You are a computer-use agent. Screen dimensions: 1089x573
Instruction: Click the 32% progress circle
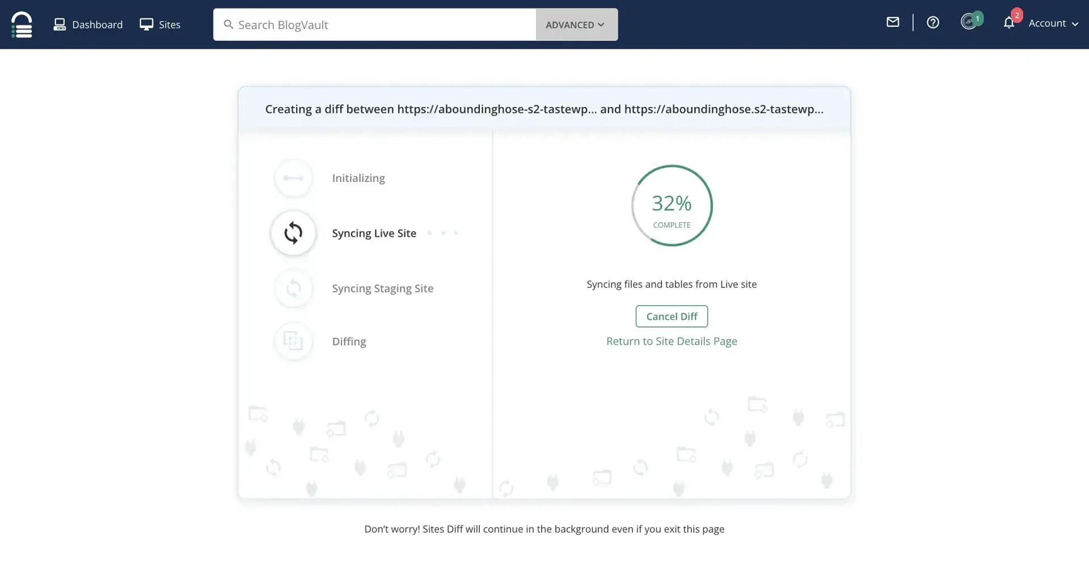[672, 206]
